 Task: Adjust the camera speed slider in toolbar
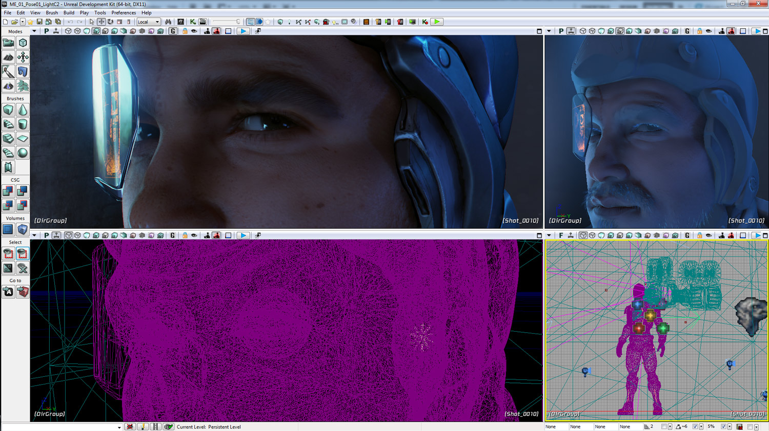[227, 22]
